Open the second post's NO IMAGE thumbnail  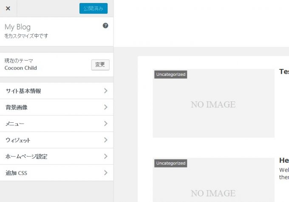(213, 188)
